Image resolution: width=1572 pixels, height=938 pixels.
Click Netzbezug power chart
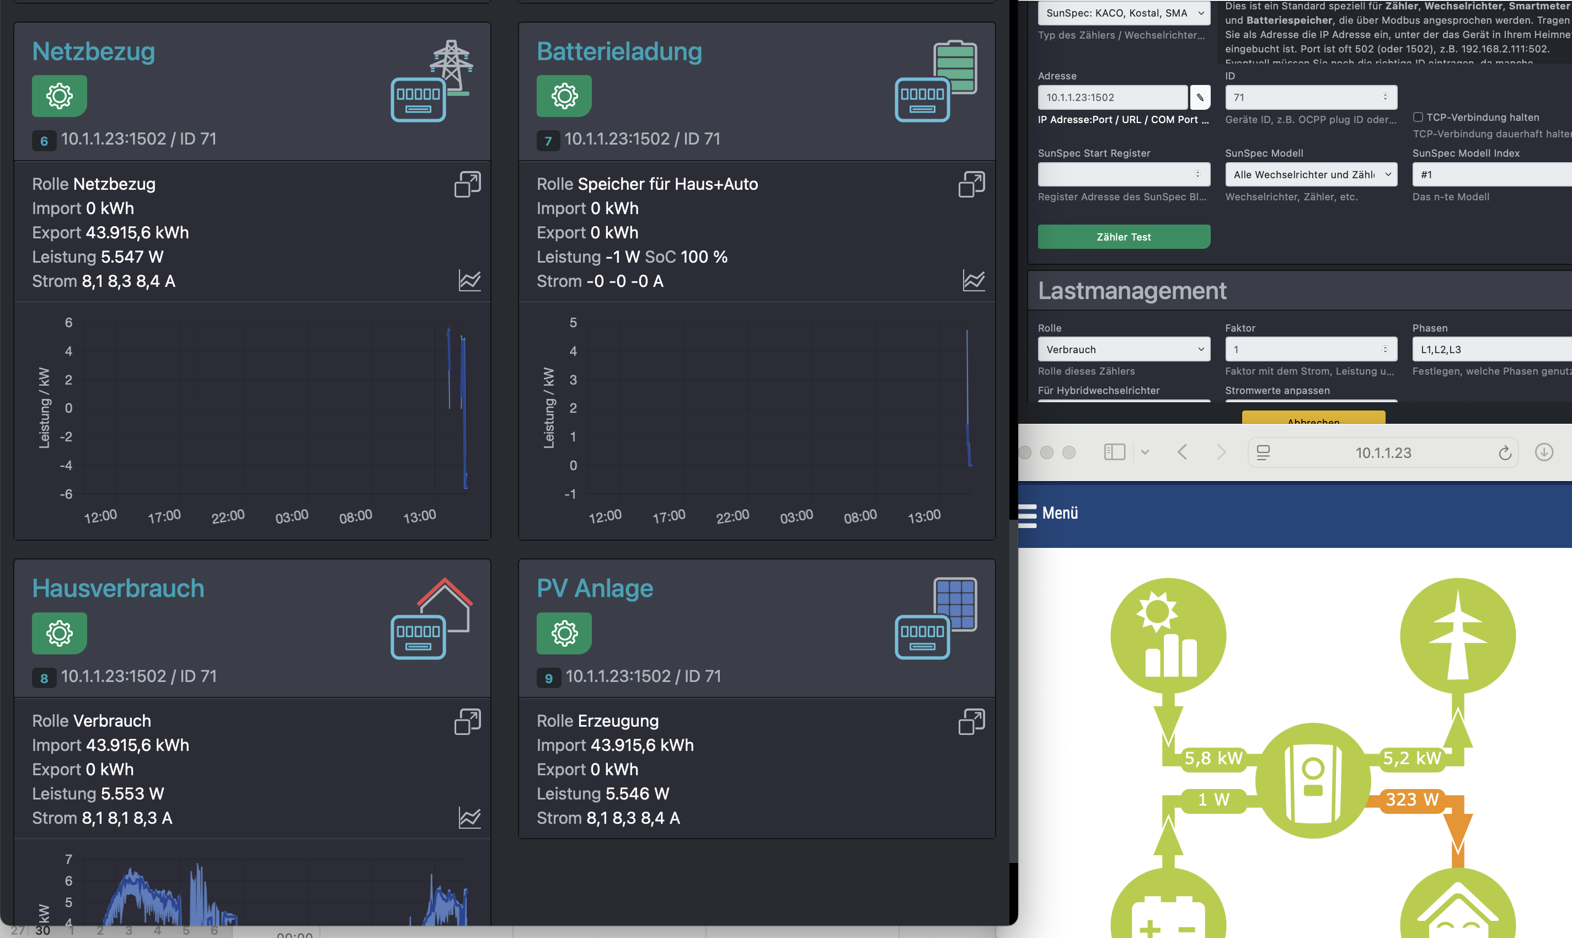[x=253, y=420]
